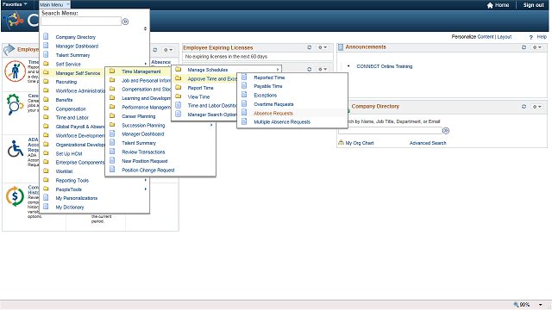The height and width of the screenshot is (310, 552).
Task: Refresh the Company Directory pagelet
Action: pyautogui.click(x=524, y=107)
